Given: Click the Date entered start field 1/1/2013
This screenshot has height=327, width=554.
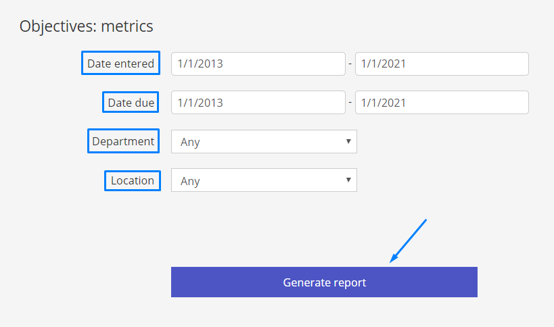Looking at the screenshot, I should click(258, 64).
